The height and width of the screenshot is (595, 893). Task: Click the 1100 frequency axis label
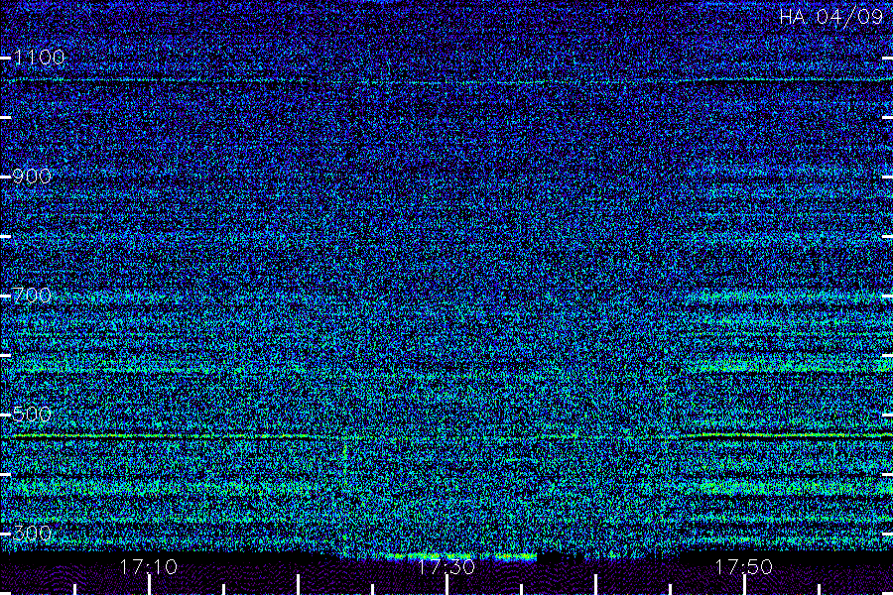[x=39, y=57]
